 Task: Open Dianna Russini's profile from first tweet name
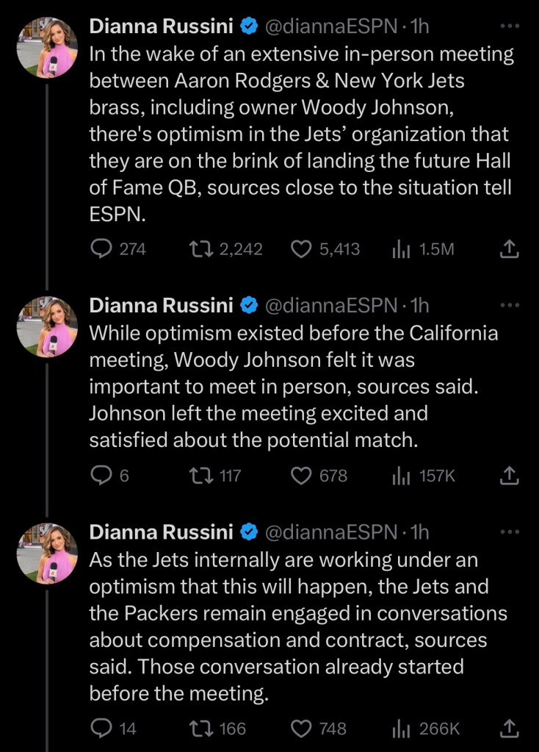161,26
